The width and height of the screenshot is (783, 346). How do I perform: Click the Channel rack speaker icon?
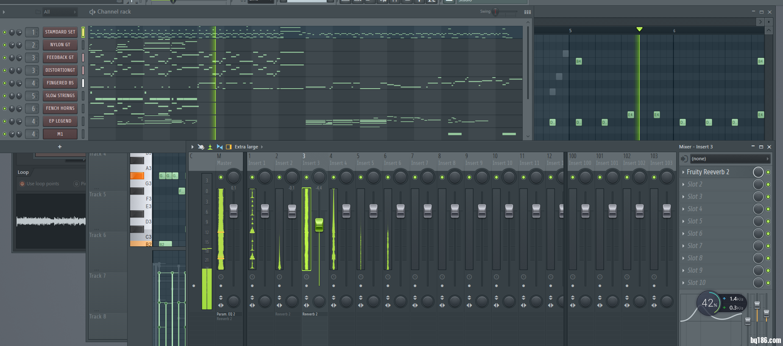[92, 12]
